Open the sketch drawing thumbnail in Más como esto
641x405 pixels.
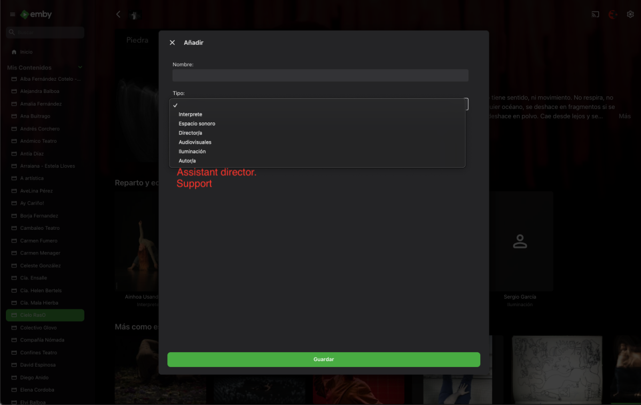click(x=557, y=369)
